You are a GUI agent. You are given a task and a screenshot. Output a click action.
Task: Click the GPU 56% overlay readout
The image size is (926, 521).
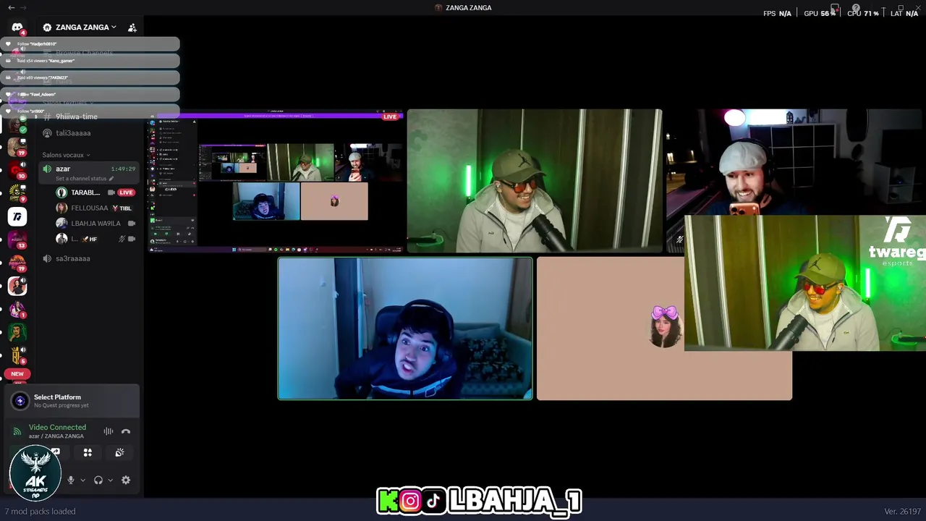coord(820,13)
